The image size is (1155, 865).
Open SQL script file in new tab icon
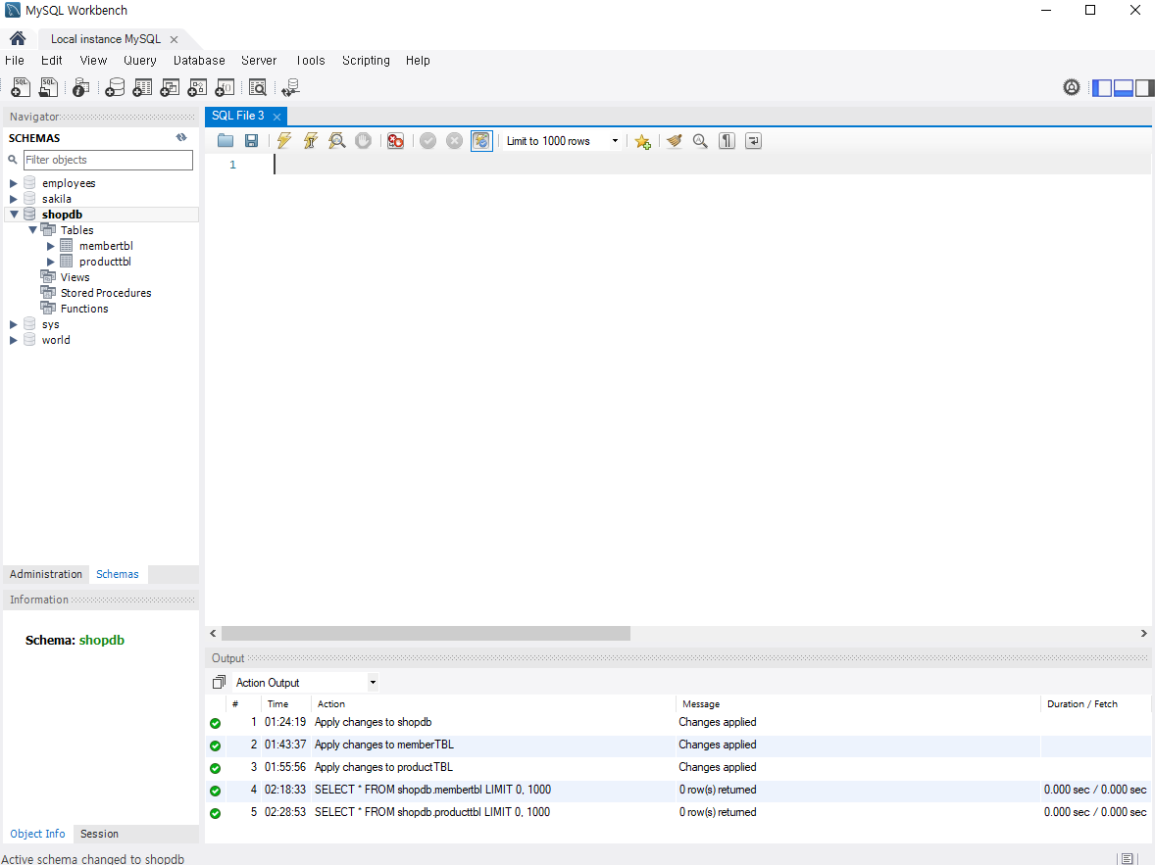49,87
